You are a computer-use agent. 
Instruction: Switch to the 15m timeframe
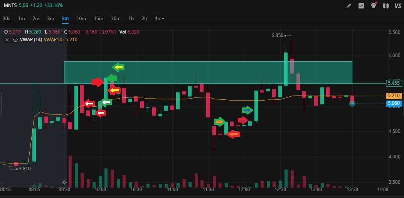coord(98,18)
